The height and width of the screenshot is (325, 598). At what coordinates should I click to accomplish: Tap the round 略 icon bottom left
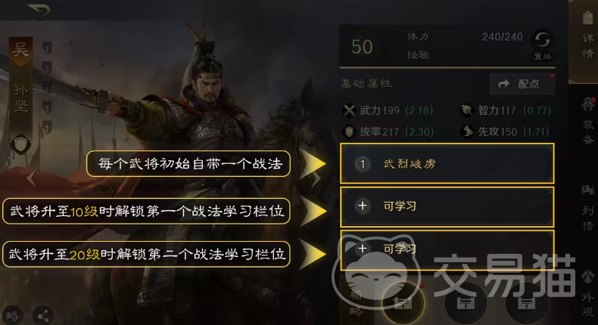pyautogui.click(x=12, y=315)
